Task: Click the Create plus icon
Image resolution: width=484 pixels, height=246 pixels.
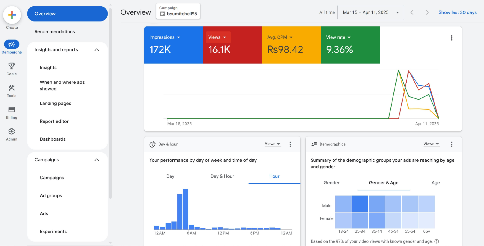Action: point(12,15)
